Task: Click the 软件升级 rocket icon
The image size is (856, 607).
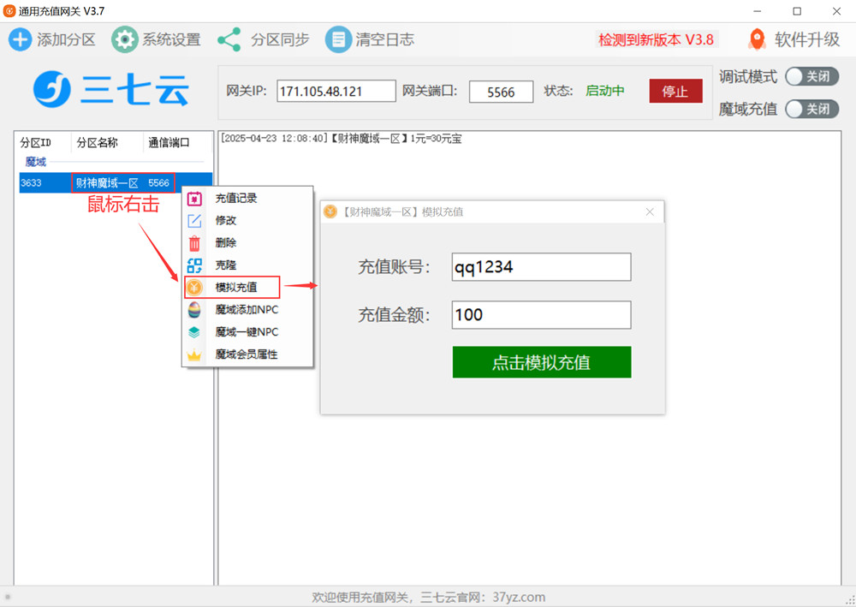Action: 757,39
